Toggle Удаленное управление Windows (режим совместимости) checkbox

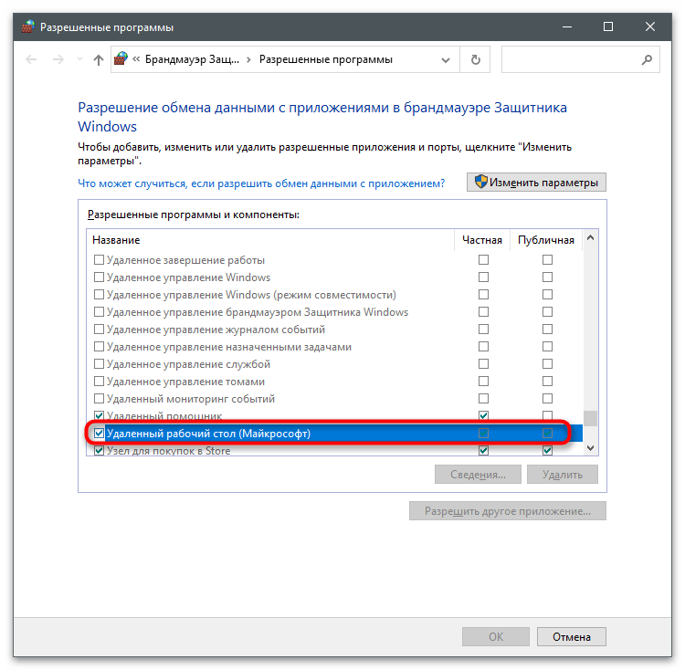coord(100,295)
